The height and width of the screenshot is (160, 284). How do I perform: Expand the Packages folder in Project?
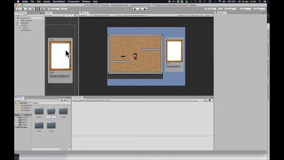[x=16, y=127]
